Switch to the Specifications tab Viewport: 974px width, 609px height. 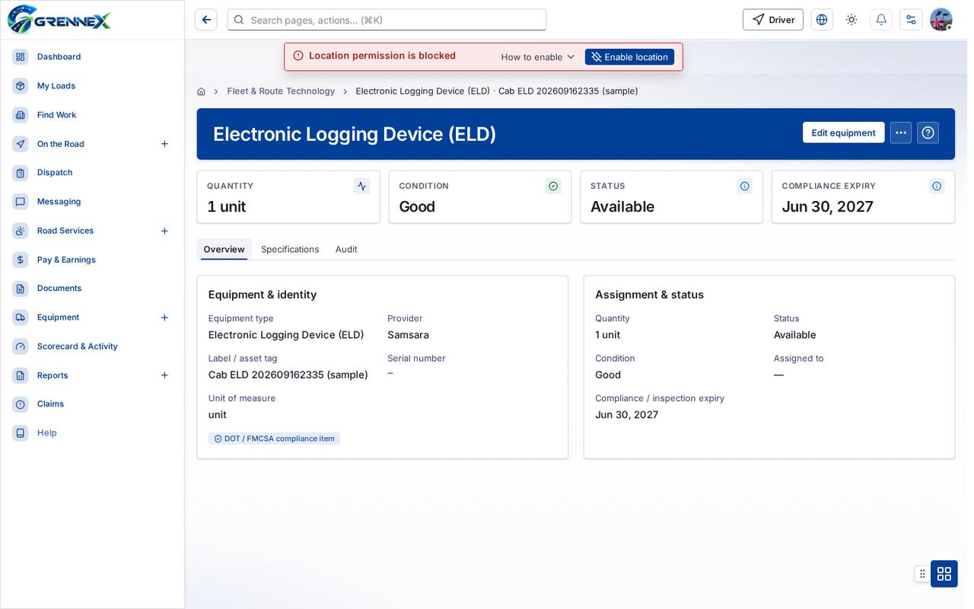[290, 250]
